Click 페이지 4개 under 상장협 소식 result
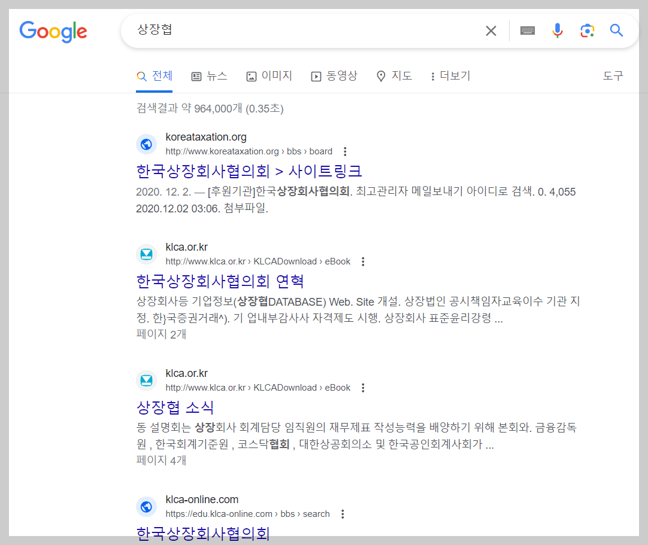This screenshot has width=648, height=545. (x=161, y=460)
